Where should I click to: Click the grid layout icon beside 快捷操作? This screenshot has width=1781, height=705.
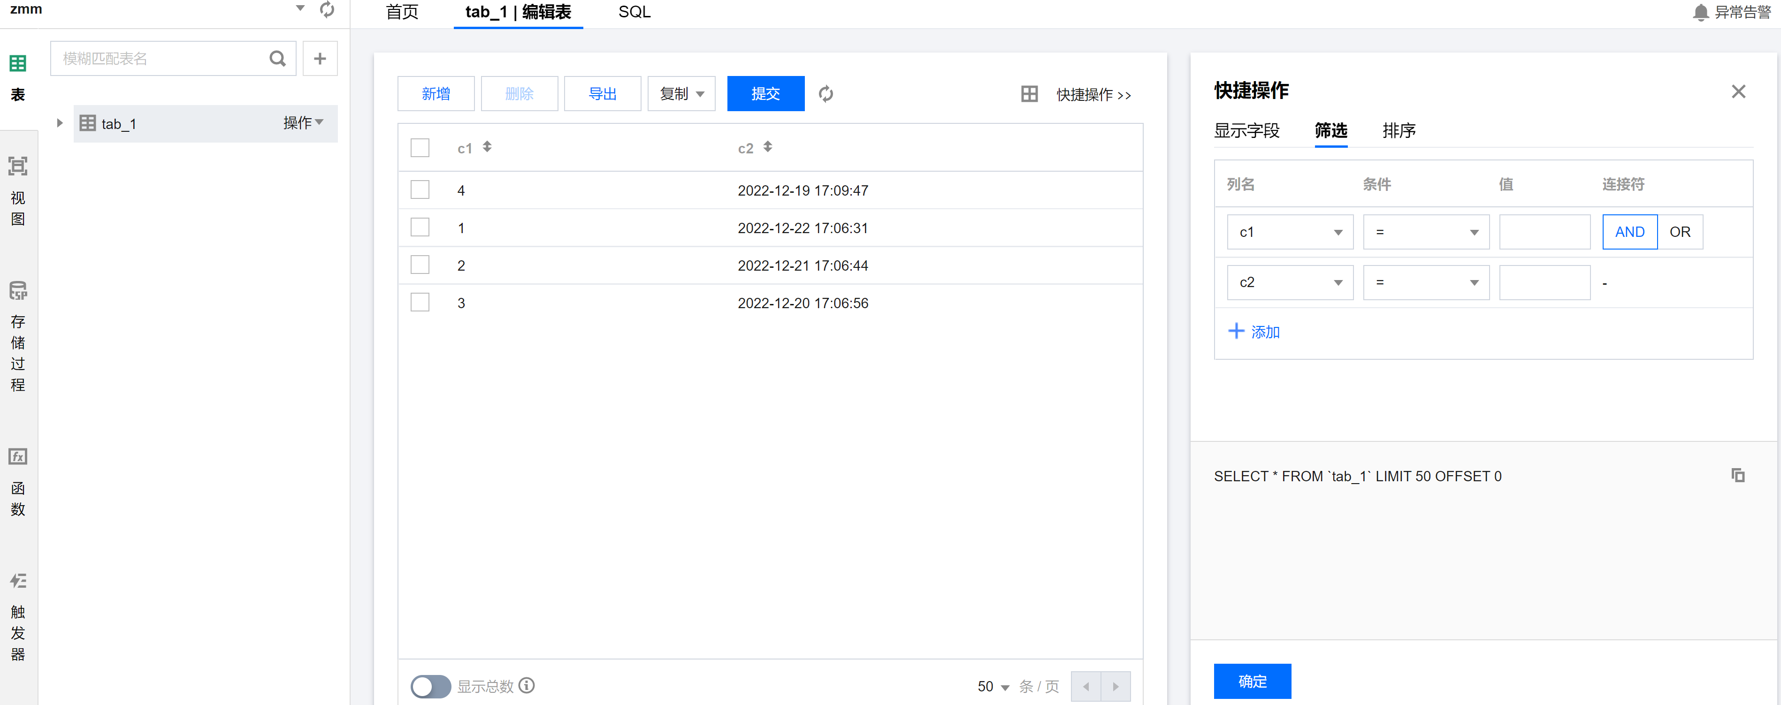(1029, 94)
